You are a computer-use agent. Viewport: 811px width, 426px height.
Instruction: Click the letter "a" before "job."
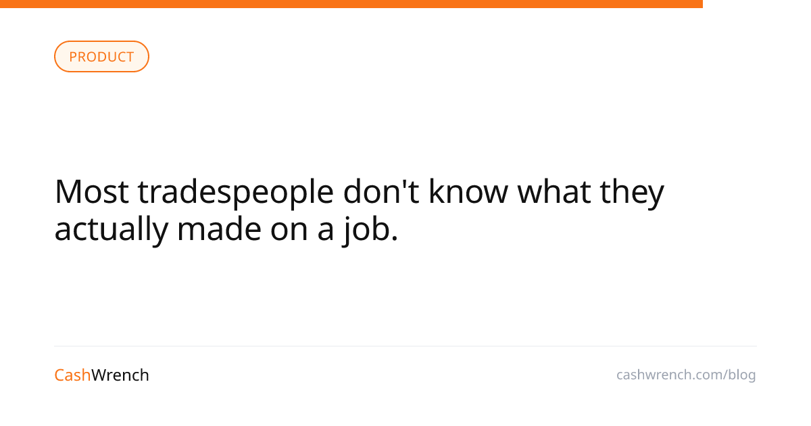tap(326, 230)
